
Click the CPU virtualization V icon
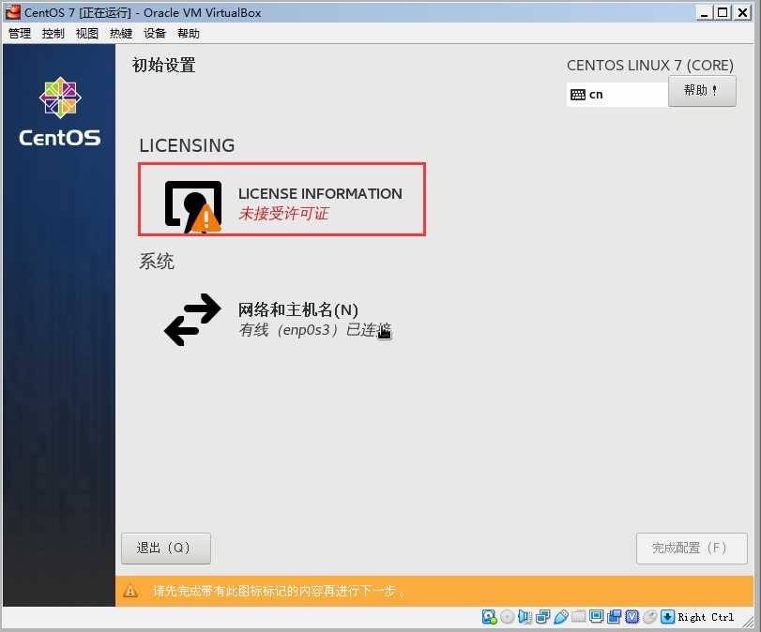coord(632,617)
